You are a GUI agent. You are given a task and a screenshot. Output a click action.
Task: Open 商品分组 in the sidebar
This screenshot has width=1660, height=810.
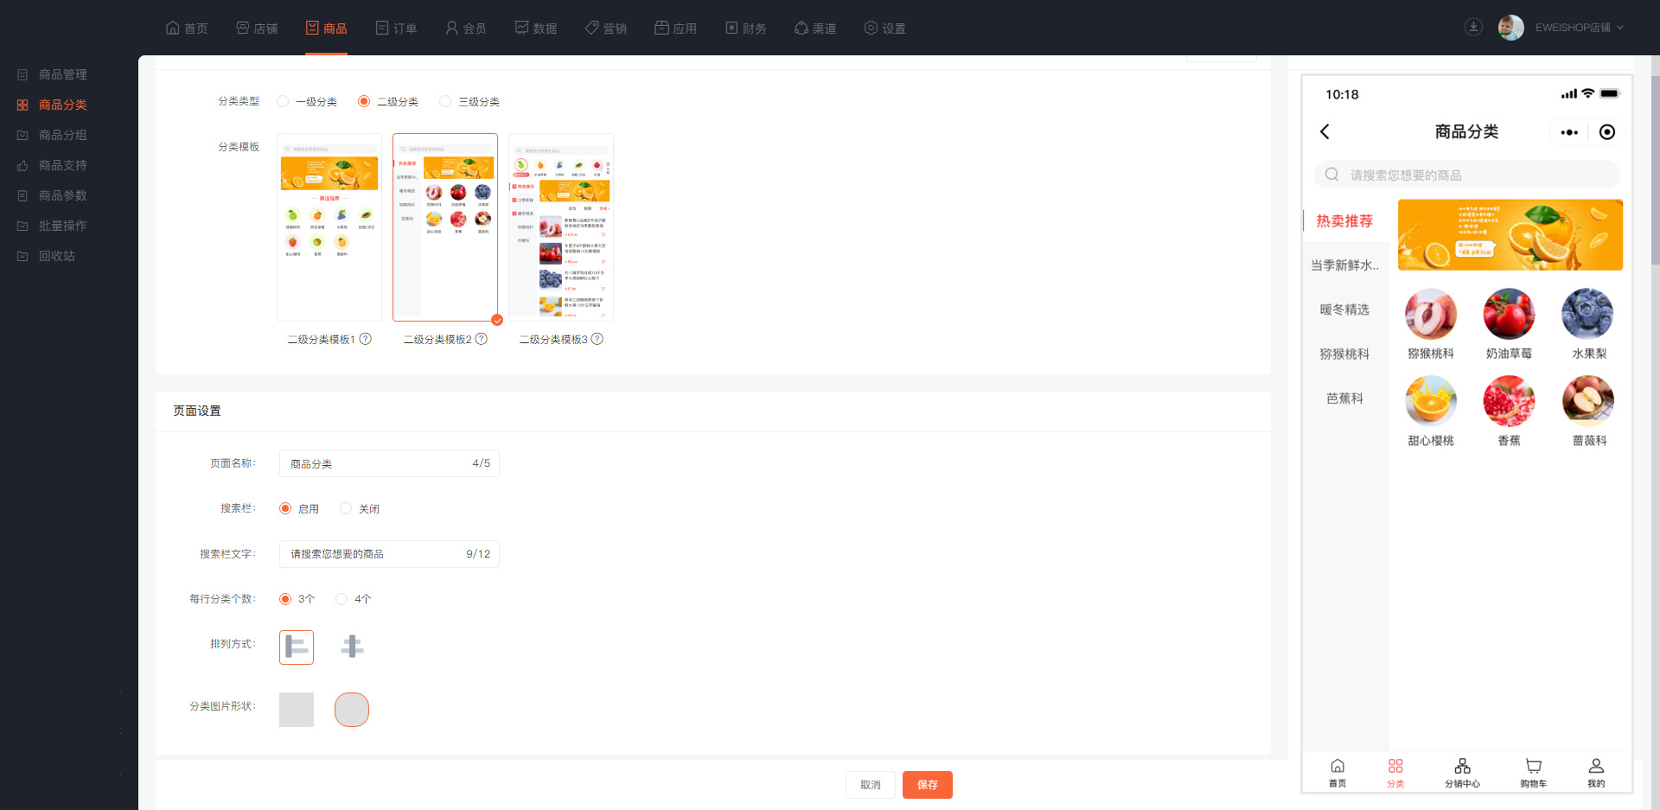tap(62, 135)
